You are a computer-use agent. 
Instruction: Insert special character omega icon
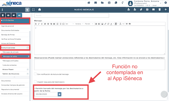coord(63,24)
